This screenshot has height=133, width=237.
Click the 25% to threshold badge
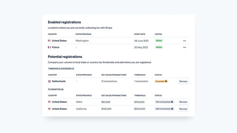(164, 109)
